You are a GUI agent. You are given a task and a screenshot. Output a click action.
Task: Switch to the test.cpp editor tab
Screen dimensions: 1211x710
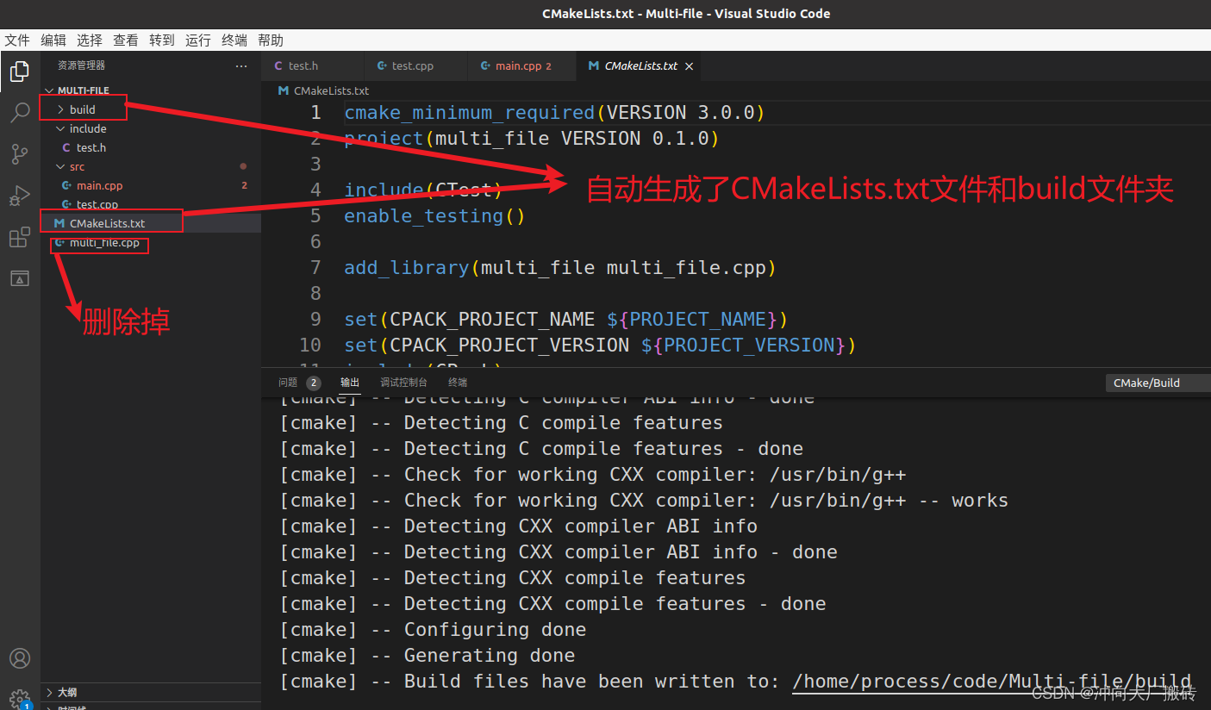click(415, 66)
